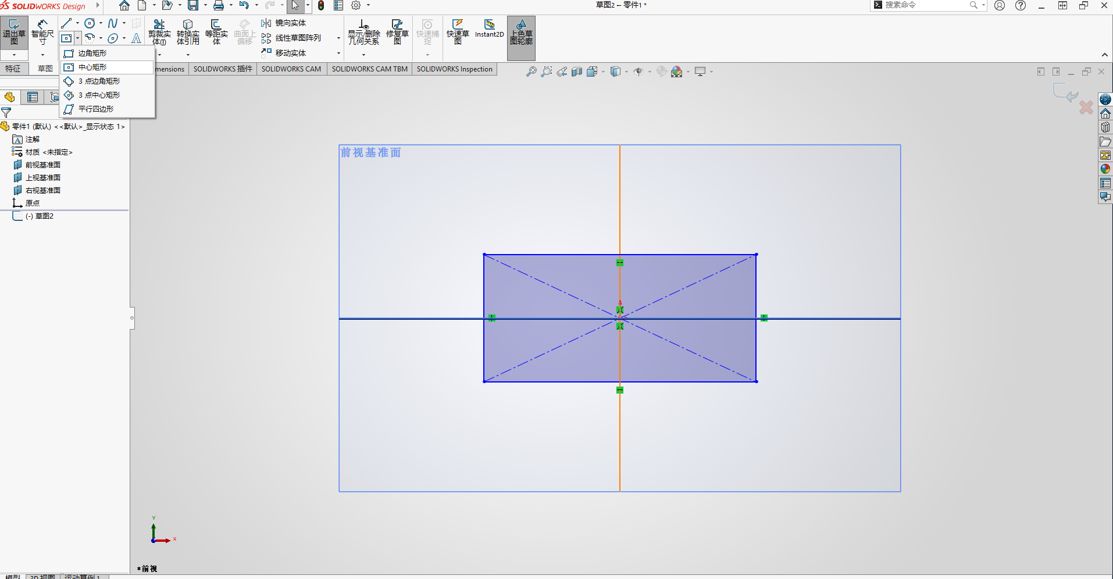Toggle Instant2D

click(490, 28)
